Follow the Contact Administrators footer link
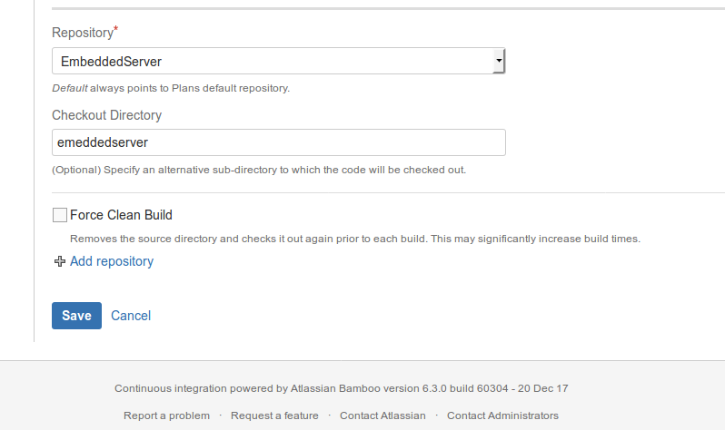 (502, 415)
